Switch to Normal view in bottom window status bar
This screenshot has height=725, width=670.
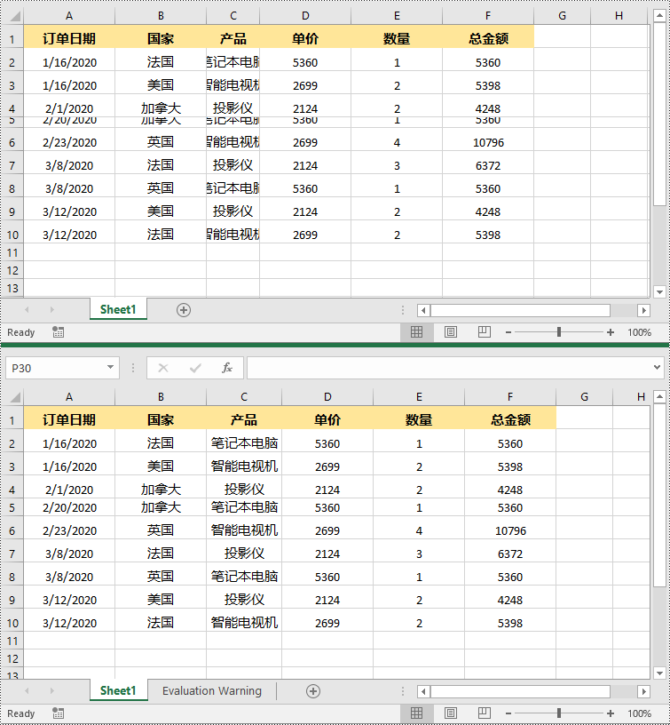416,713
